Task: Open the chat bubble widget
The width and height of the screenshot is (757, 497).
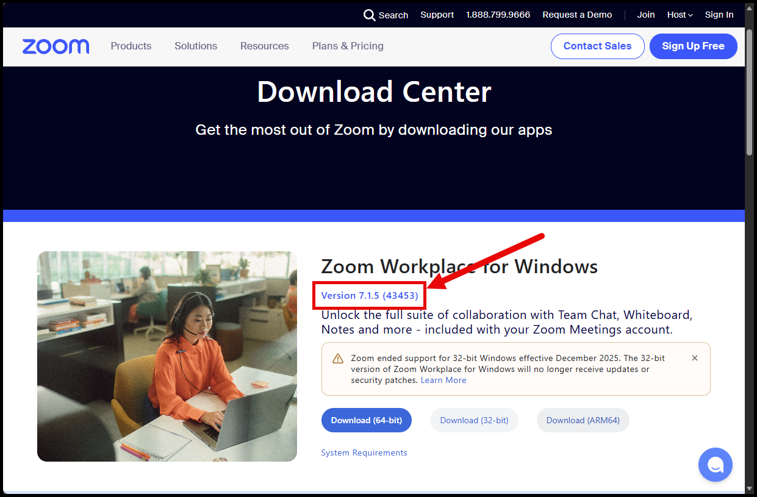Action: click(x=715, y=465)
